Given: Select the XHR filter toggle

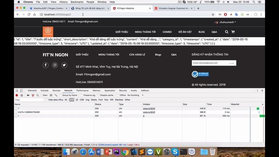Looking at the screenshot, I should coord(71,100).
